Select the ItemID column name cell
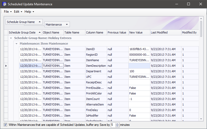Screen dimensions: 207x129 tap(96, 49)
